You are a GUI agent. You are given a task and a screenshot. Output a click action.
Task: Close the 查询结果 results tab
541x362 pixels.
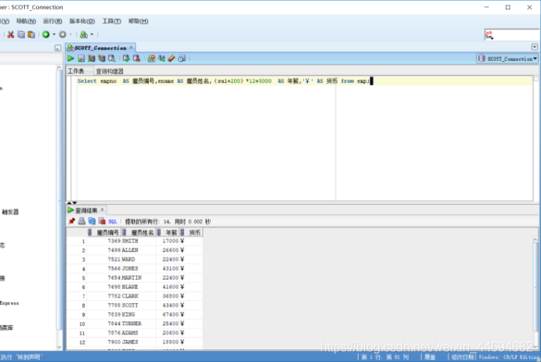pos(102,210)
